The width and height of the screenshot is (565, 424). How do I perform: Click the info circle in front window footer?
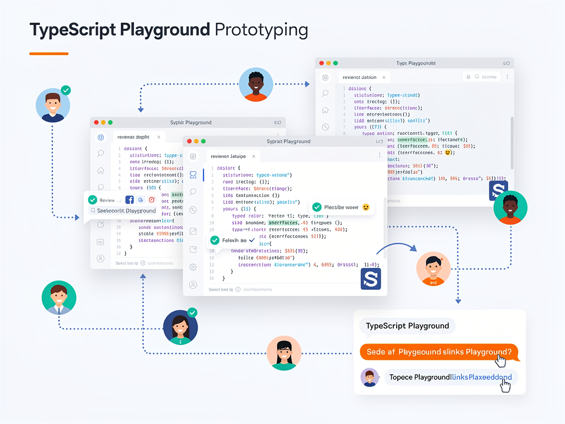[238, 289]
